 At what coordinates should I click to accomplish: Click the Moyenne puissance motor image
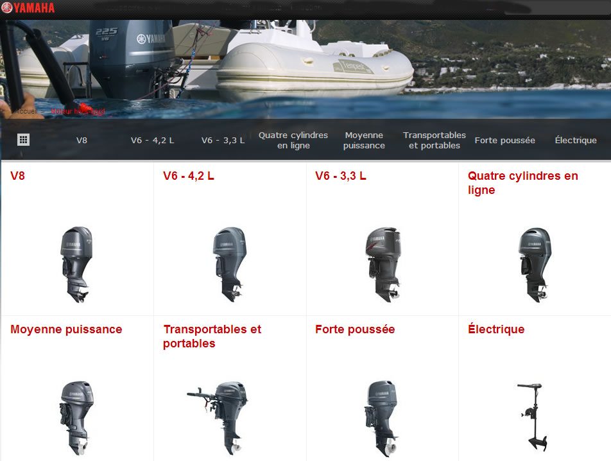[77, 416]
